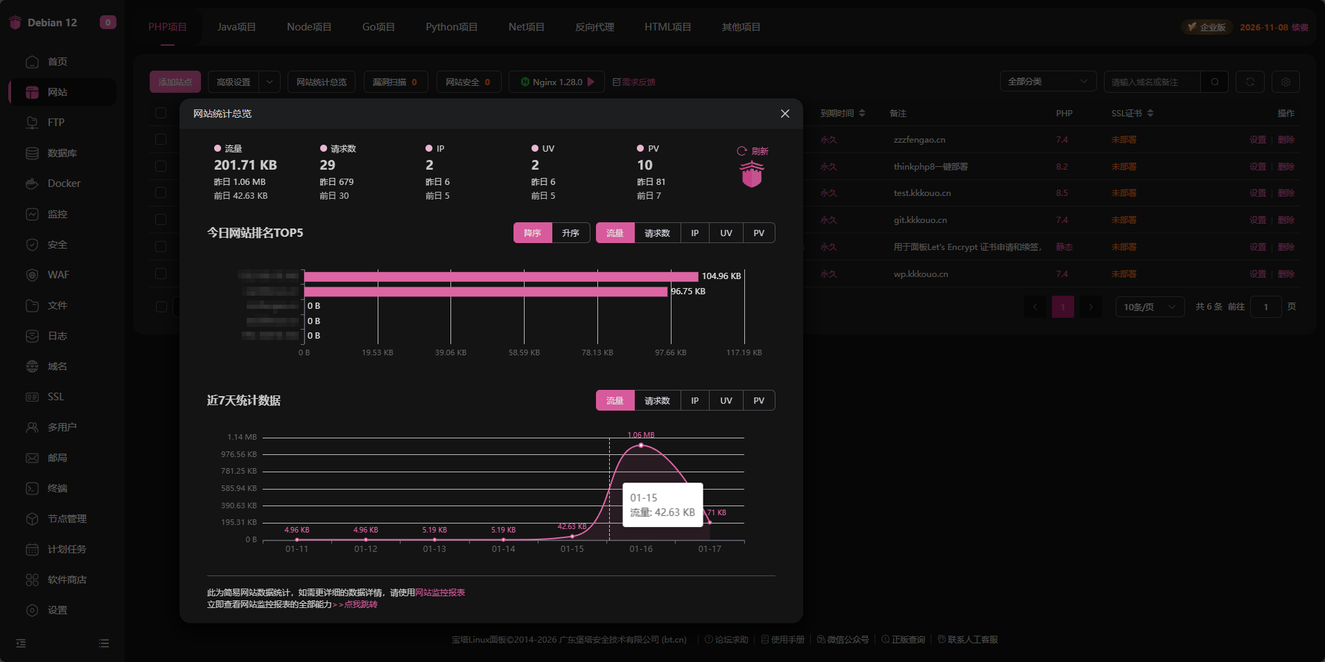
Task: Open the 网站监控报表 link
Action: point(440,593)
